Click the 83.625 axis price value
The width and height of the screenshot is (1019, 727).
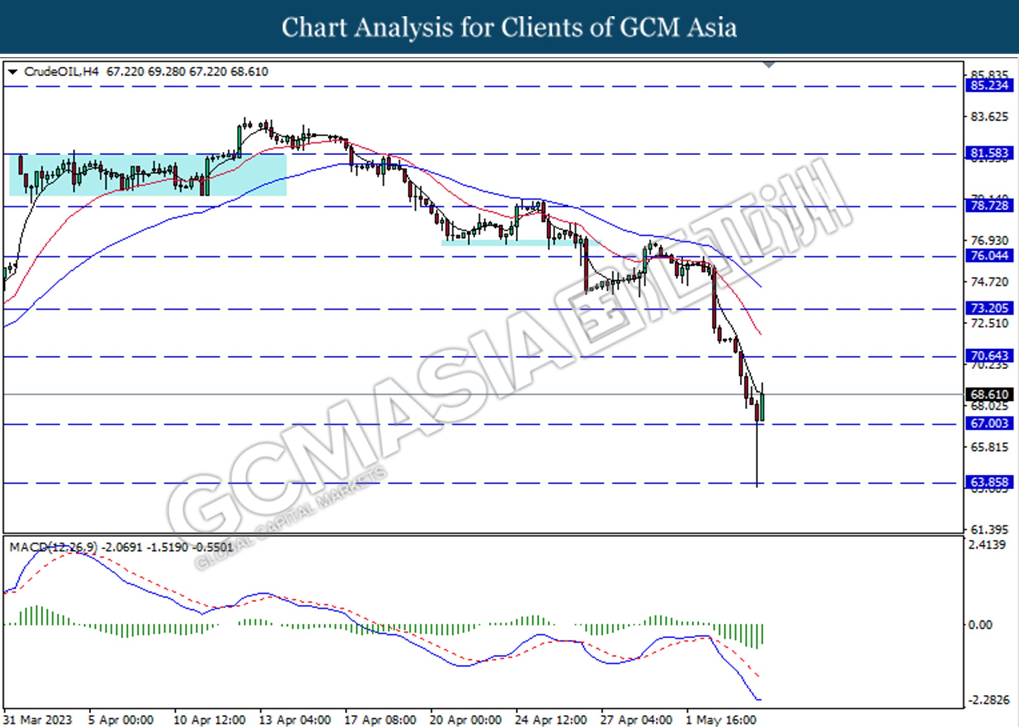tap(989, 117)
